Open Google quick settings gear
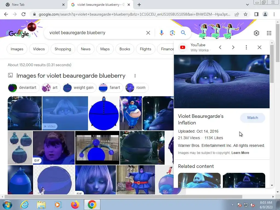 [x=256, y=33]
